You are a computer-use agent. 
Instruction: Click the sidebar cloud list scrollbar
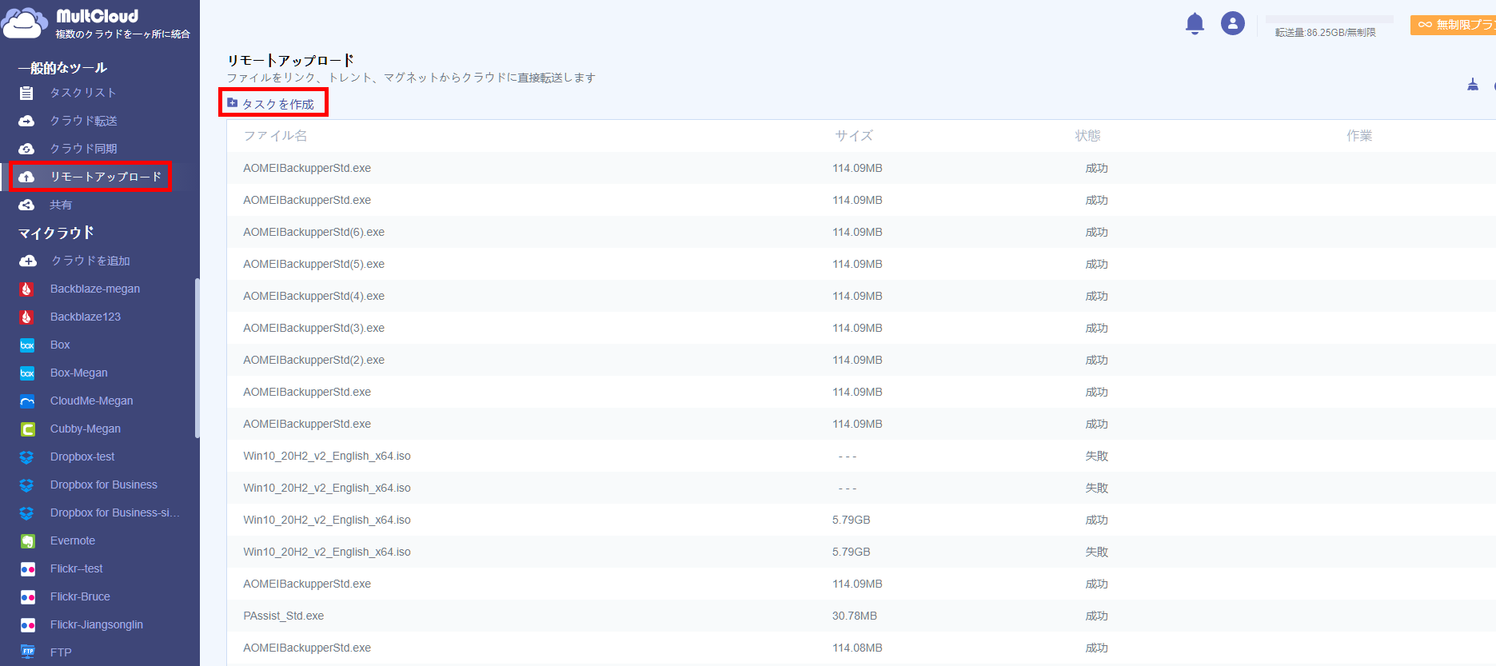tap(197, 358)
